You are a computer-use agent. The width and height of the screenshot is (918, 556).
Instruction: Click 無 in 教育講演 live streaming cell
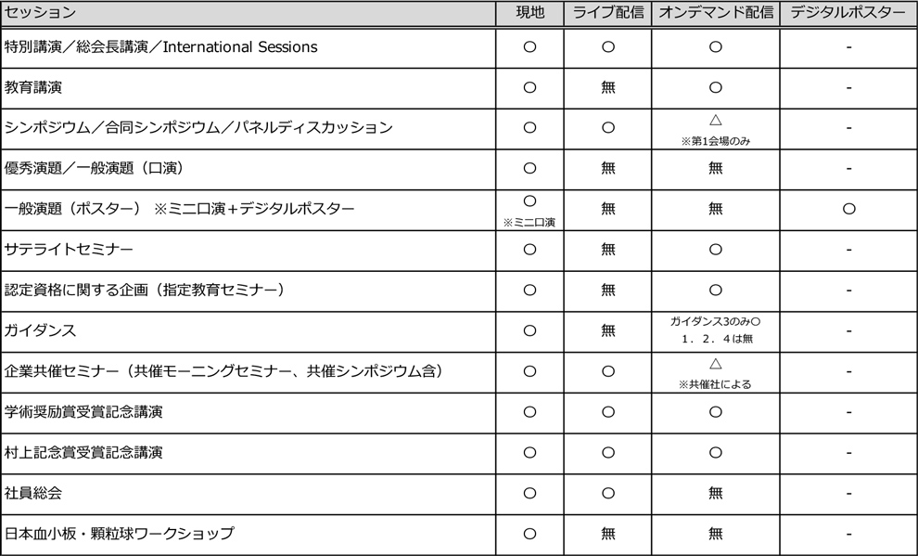tap(608, 87)
